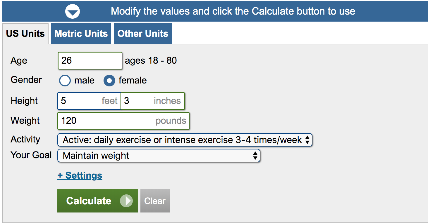Click the Your Goal dropdown arrows icon
430x223 pixels.
(x=255, y=156)
